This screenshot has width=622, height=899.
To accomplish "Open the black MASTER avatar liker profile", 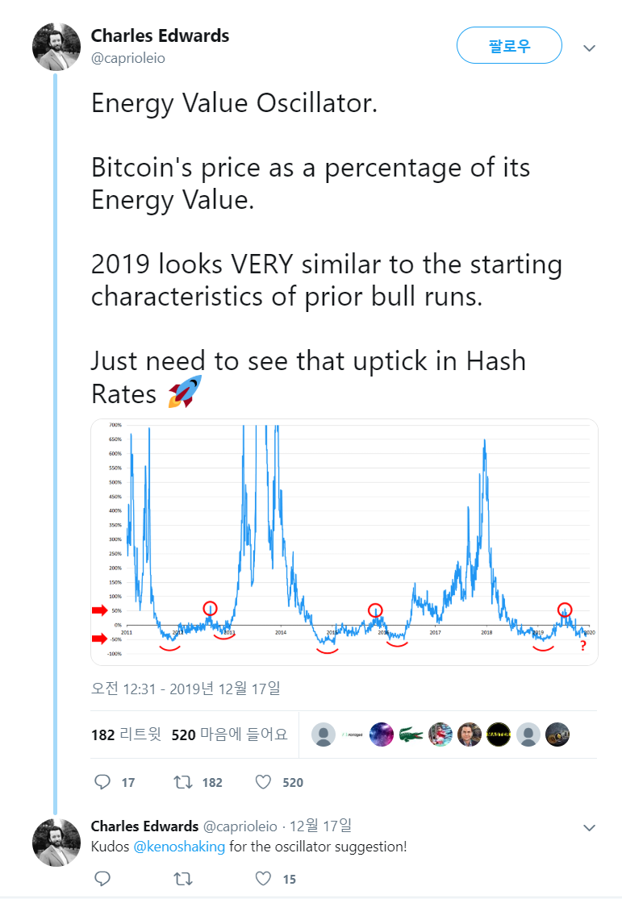I will pyautogui.click(x=499, y=735).
